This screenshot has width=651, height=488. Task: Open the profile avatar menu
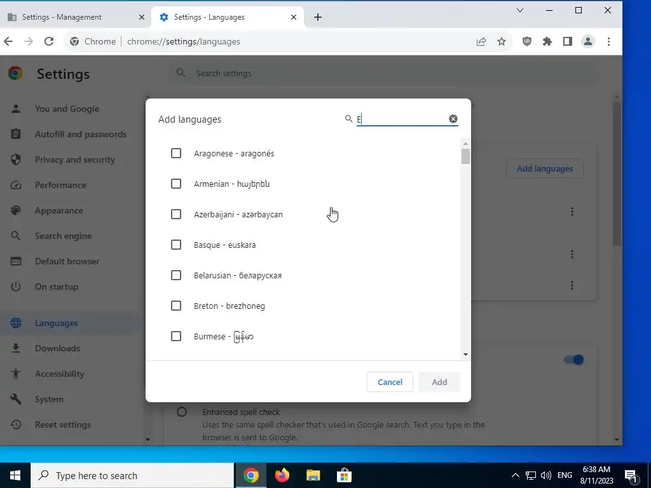tap(588, 41)
